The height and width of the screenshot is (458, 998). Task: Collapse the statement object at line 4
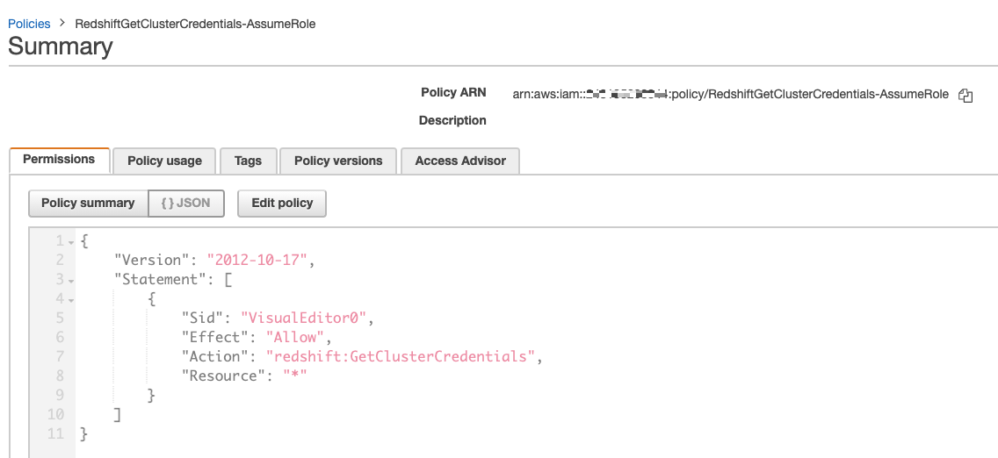(71, 300)
